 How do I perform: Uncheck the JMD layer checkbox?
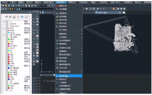[7, 55]
